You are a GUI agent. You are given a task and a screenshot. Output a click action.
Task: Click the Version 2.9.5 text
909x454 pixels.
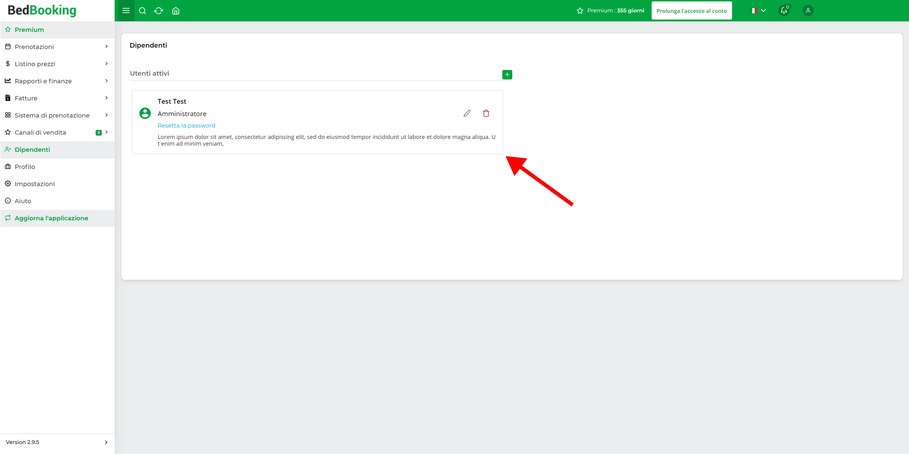[22, 442]
